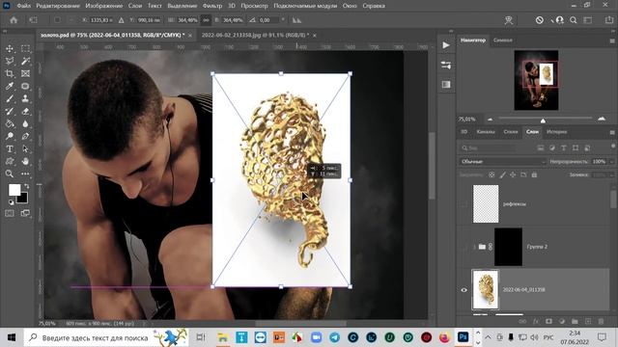
Task: Click the Home button in options bar
Action: (14, 20)
